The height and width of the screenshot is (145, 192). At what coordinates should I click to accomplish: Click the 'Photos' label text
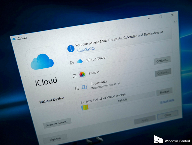coord(94,73)
